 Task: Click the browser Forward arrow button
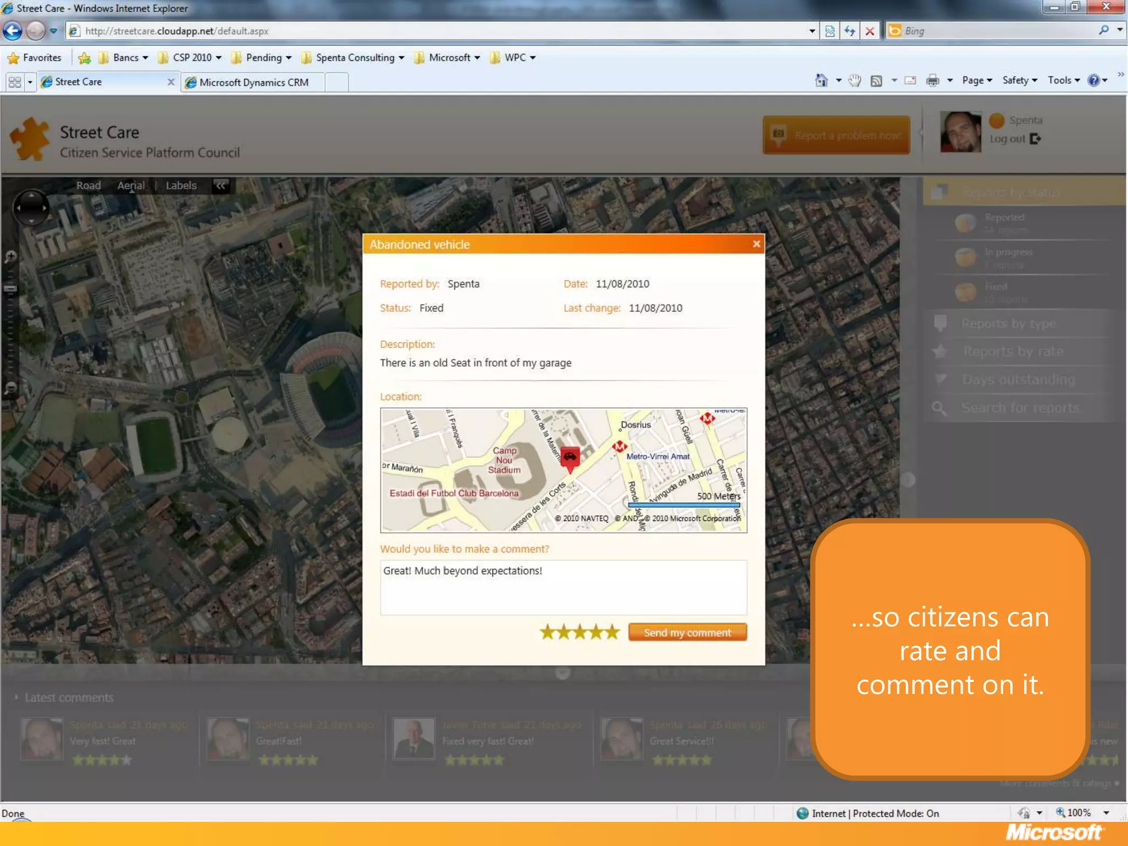click(x=36, y=31)
